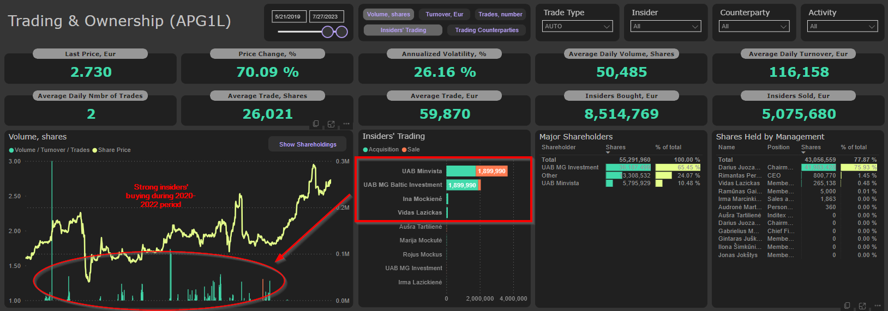The image size is (888, 311).
Task: Expand the Insider filter dropdown
Action: click(x=665, y=26)
